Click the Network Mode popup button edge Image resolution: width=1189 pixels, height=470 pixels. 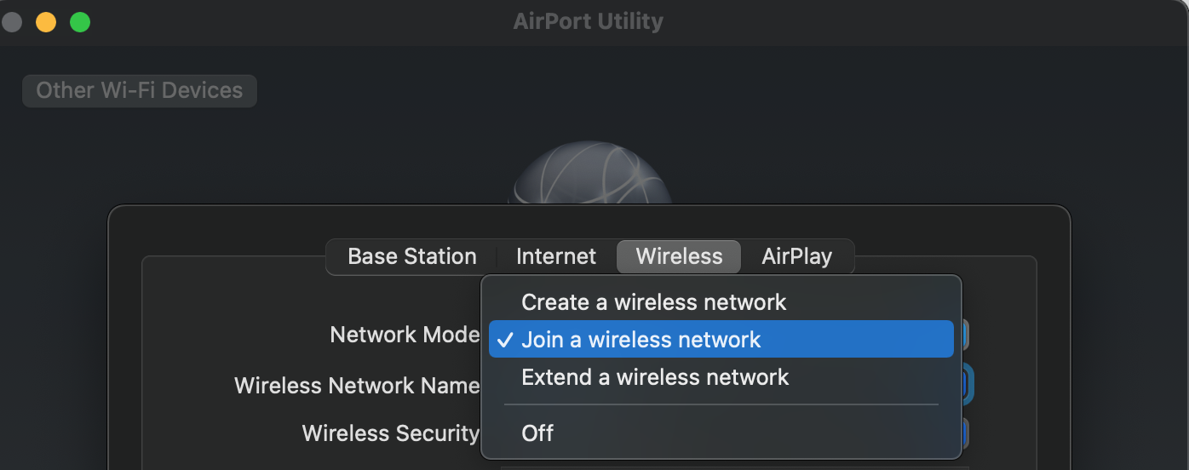point(963,335)
